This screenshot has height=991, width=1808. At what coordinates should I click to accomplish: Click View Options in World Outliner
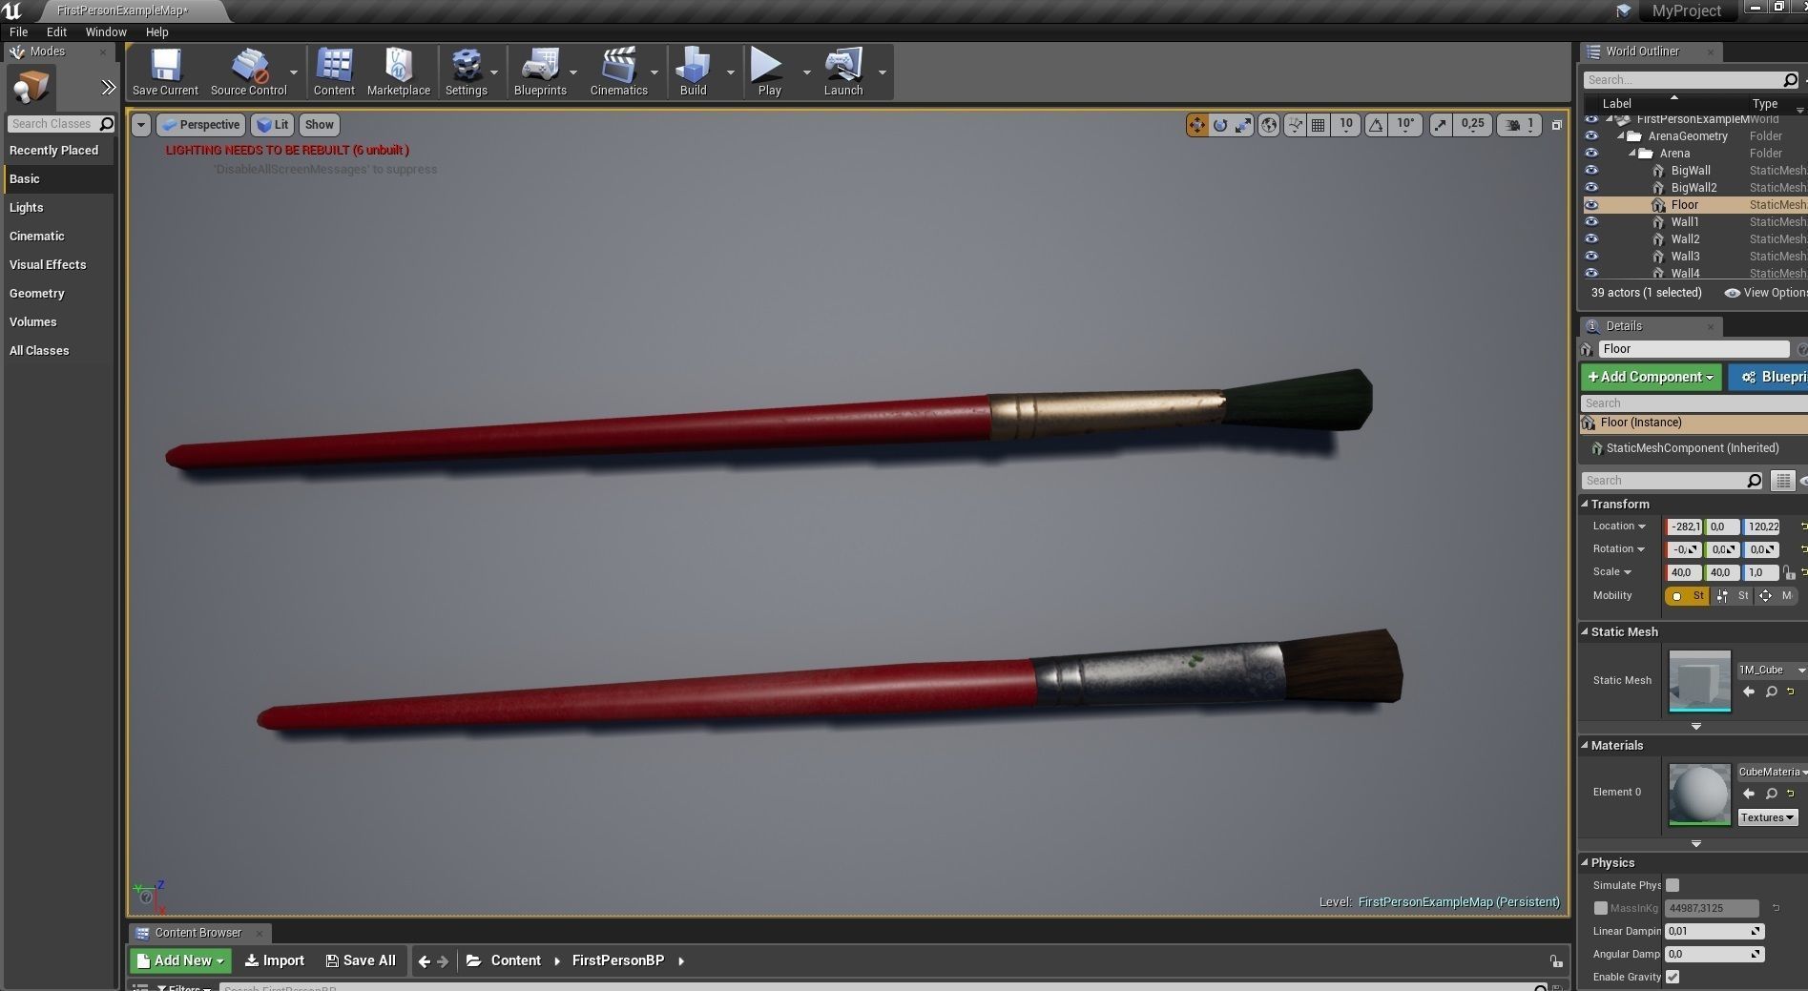[1766, 293]
